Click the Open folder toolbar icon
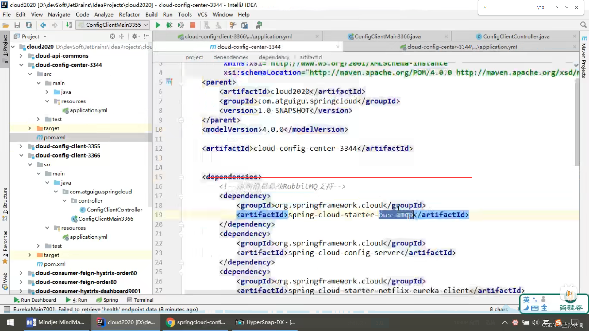Screen dimensions: 589x331 (6, 25)
